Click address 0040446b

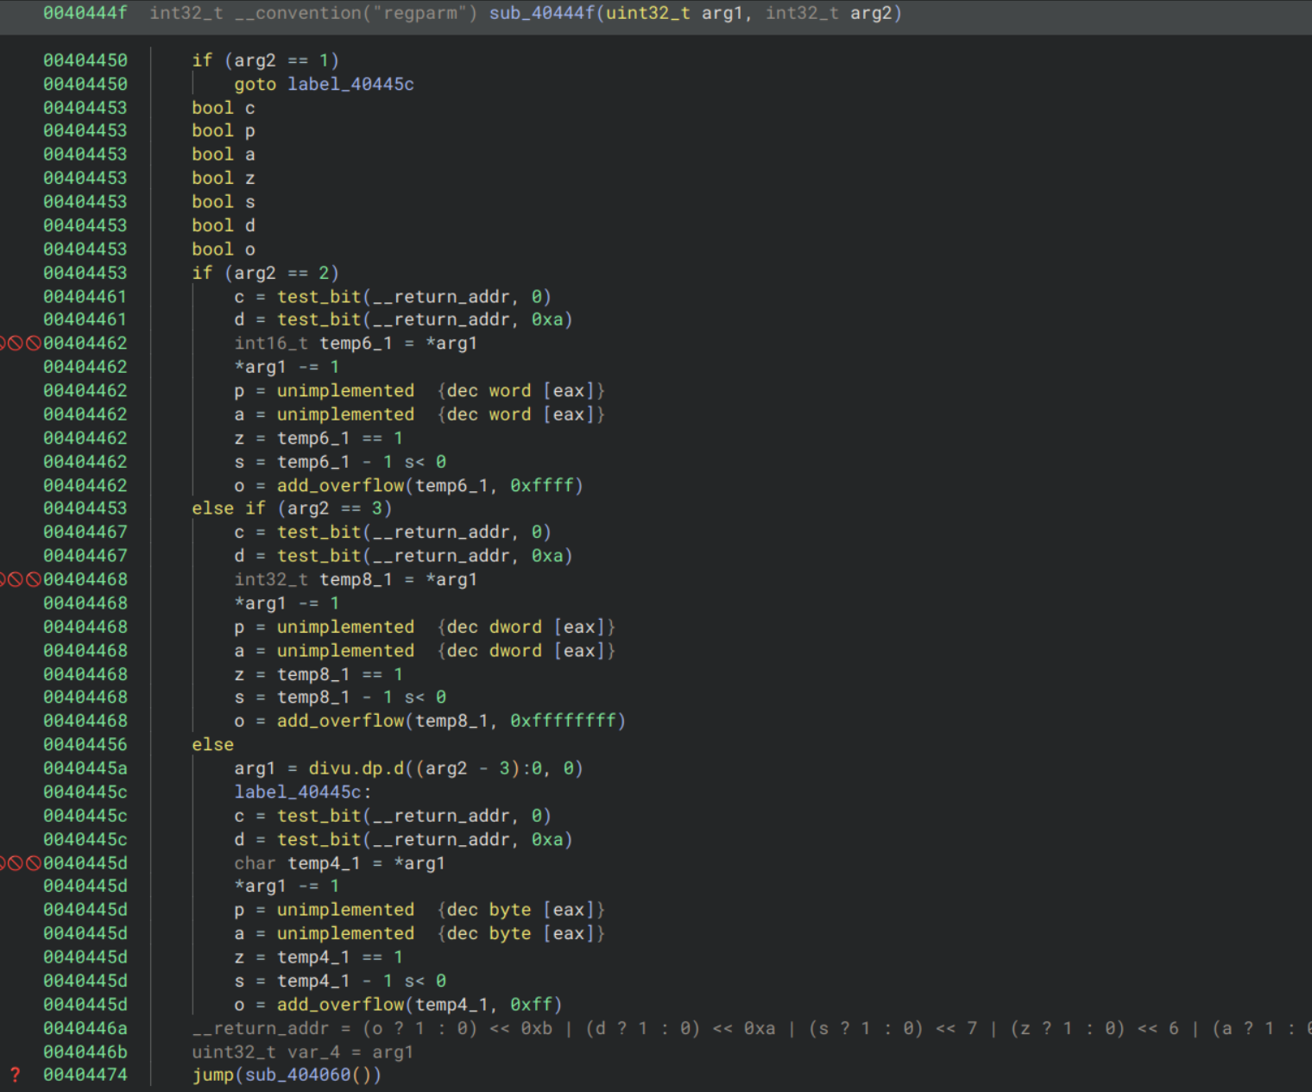click(x=85, y=1052)
